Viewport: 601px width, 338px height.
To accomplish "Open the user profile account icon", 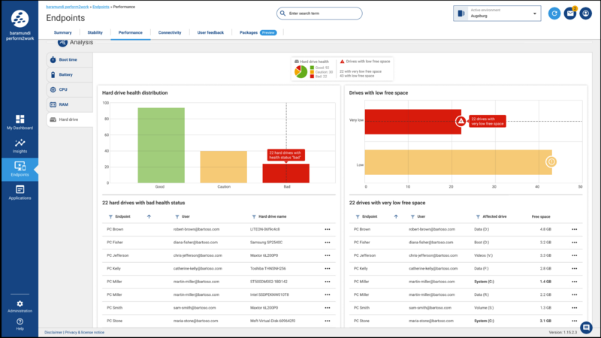I will click(x=586, y=13).
